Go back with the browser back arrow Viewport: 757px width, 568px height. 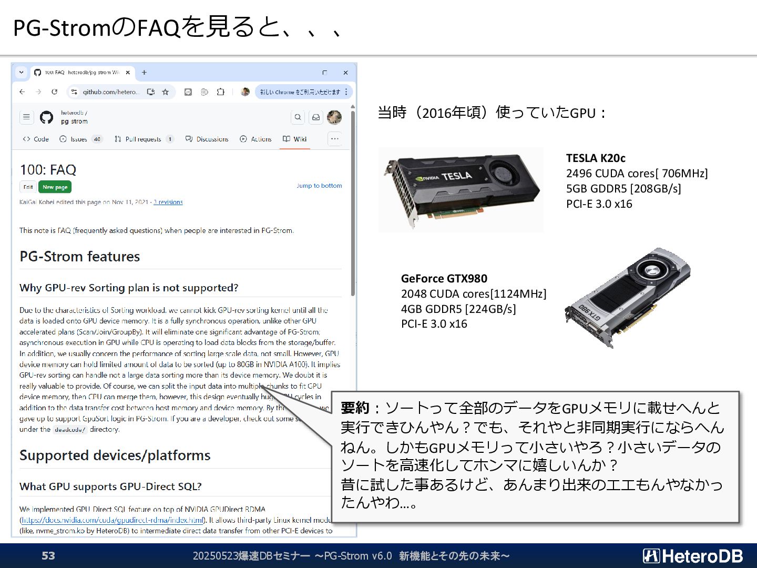click(22, 92)
